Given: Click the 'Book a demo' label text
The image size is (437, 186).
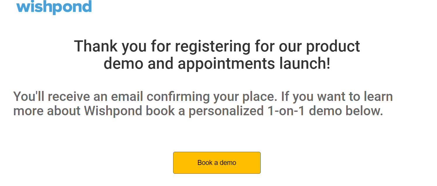Looking at the screenshot, I should tap(217, 163).
